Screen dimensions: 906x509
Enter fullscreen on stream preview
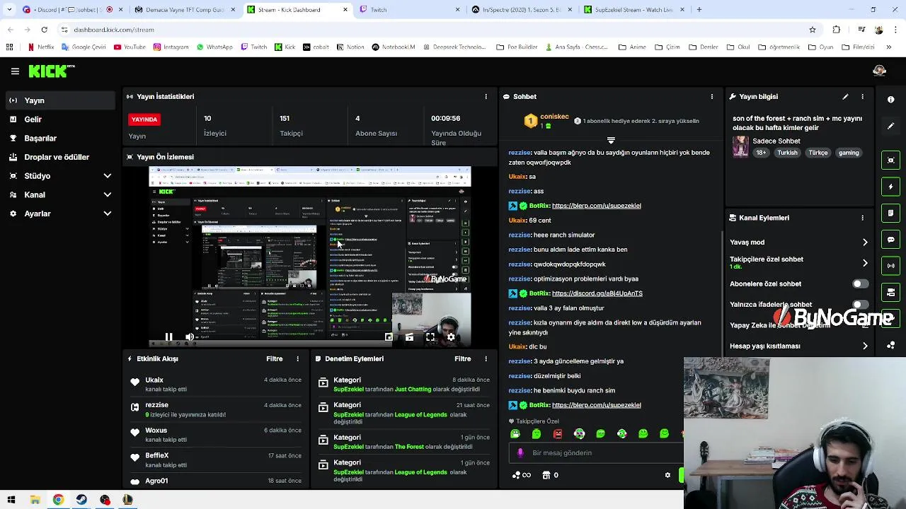[430, 337]
